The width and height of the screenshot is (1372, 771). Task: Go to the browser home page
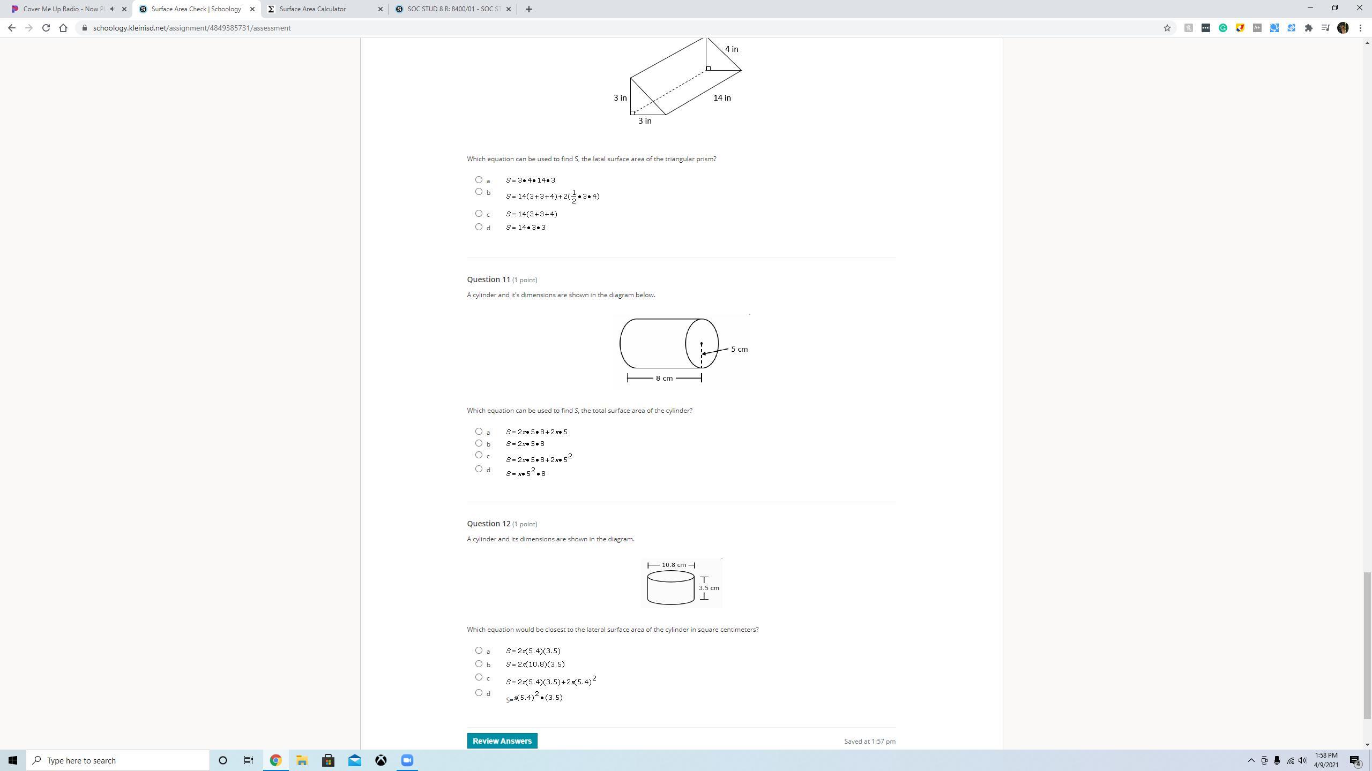[x=63, y=28]
